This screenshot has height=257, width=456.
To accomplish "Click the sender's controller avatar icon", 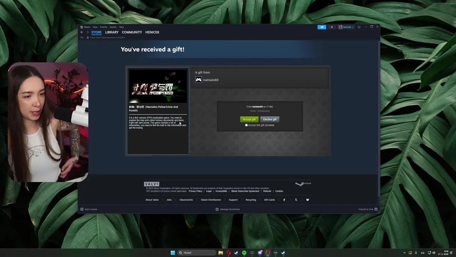I will tap(198, 80).
